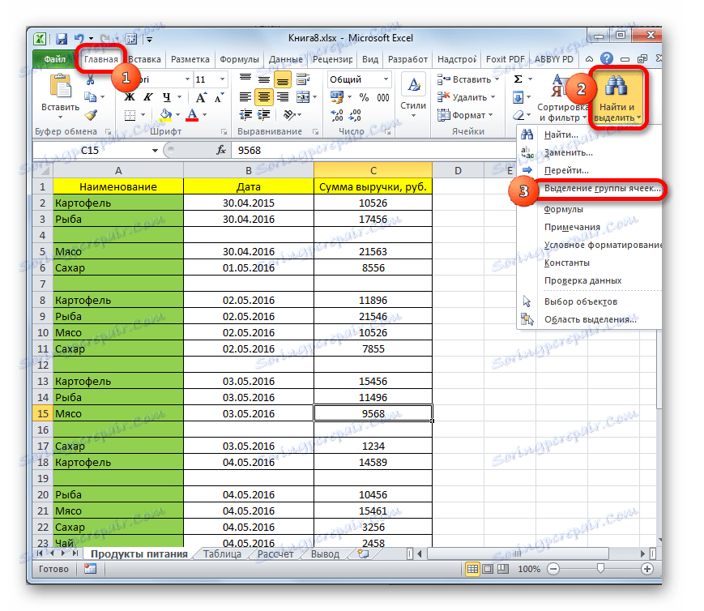Image resolution: width=704 pixels, height=611 pixels.
Task: Choose Заменить... in dropdown menu
Action: tap(568, 152)
